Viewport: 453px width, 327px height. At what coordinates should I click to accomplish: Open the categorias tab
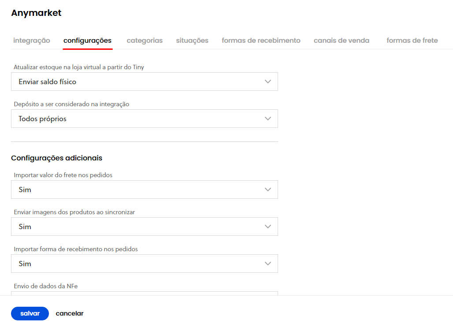click(x=145, y=41)
